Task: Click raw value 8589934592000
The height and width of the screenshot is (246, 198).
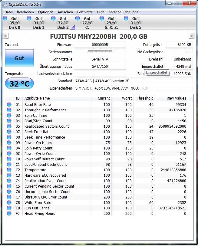Action: [x=172, y=126]
